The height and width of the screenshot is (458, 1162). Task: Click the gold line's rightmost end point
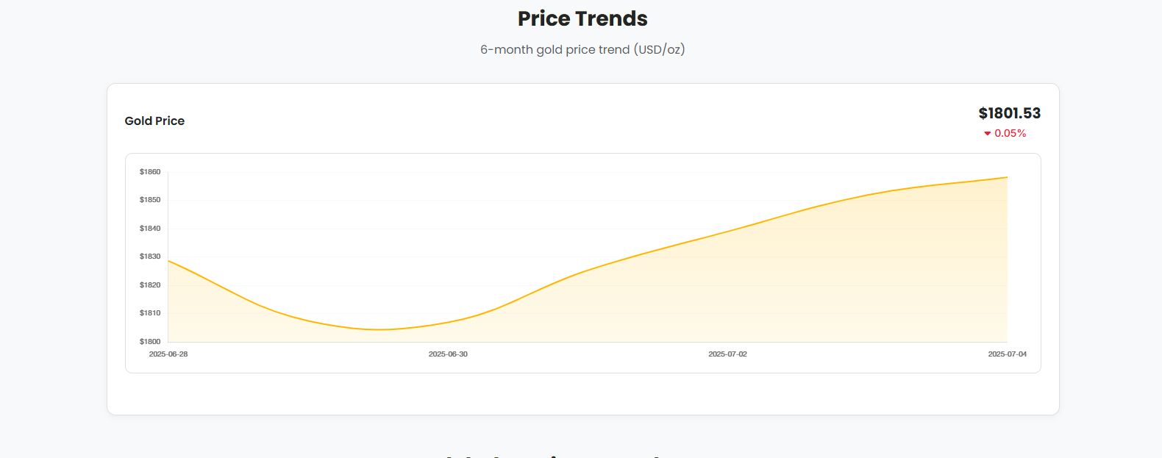1007,177
